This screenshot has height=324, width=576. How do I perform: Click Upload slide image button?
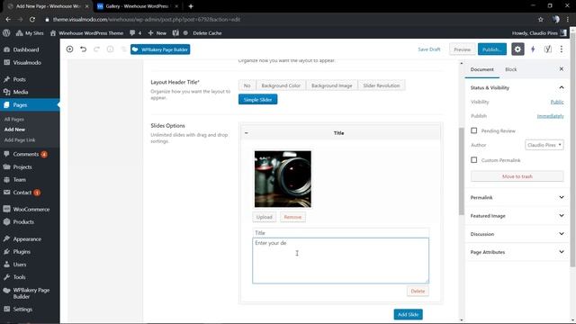click(x=264, y=217)
